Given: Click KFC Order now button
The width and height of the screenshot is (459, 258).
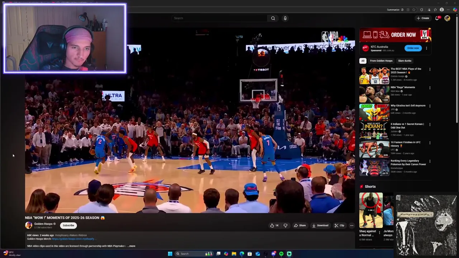Looking at the screenshot, I should [413, 48].
